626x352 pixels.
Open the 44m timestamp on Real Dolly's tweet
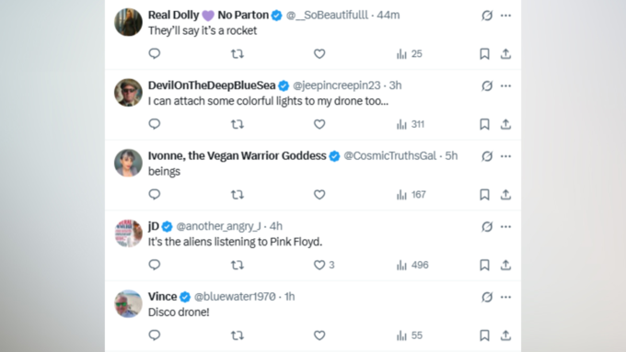[x=388, y=15]
